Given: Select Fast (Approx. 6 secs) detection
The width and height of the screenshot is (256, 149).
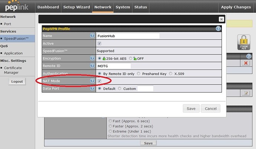Looking at the screenshot, I should click(110, 121).
